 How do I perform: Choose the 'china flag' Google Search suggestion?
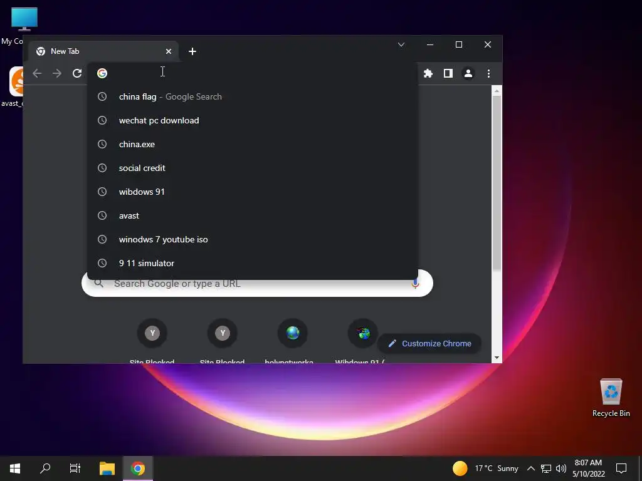tap(253, 96)
